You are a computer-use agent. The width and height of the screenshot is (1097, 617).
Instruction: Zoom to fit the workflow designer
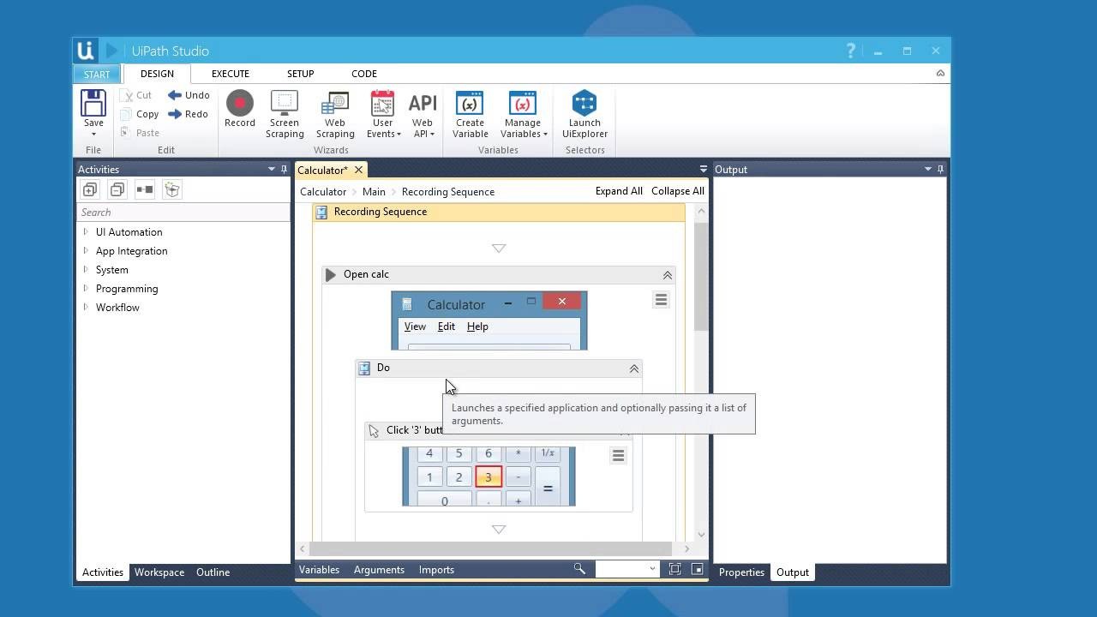(x=675, y=569)
